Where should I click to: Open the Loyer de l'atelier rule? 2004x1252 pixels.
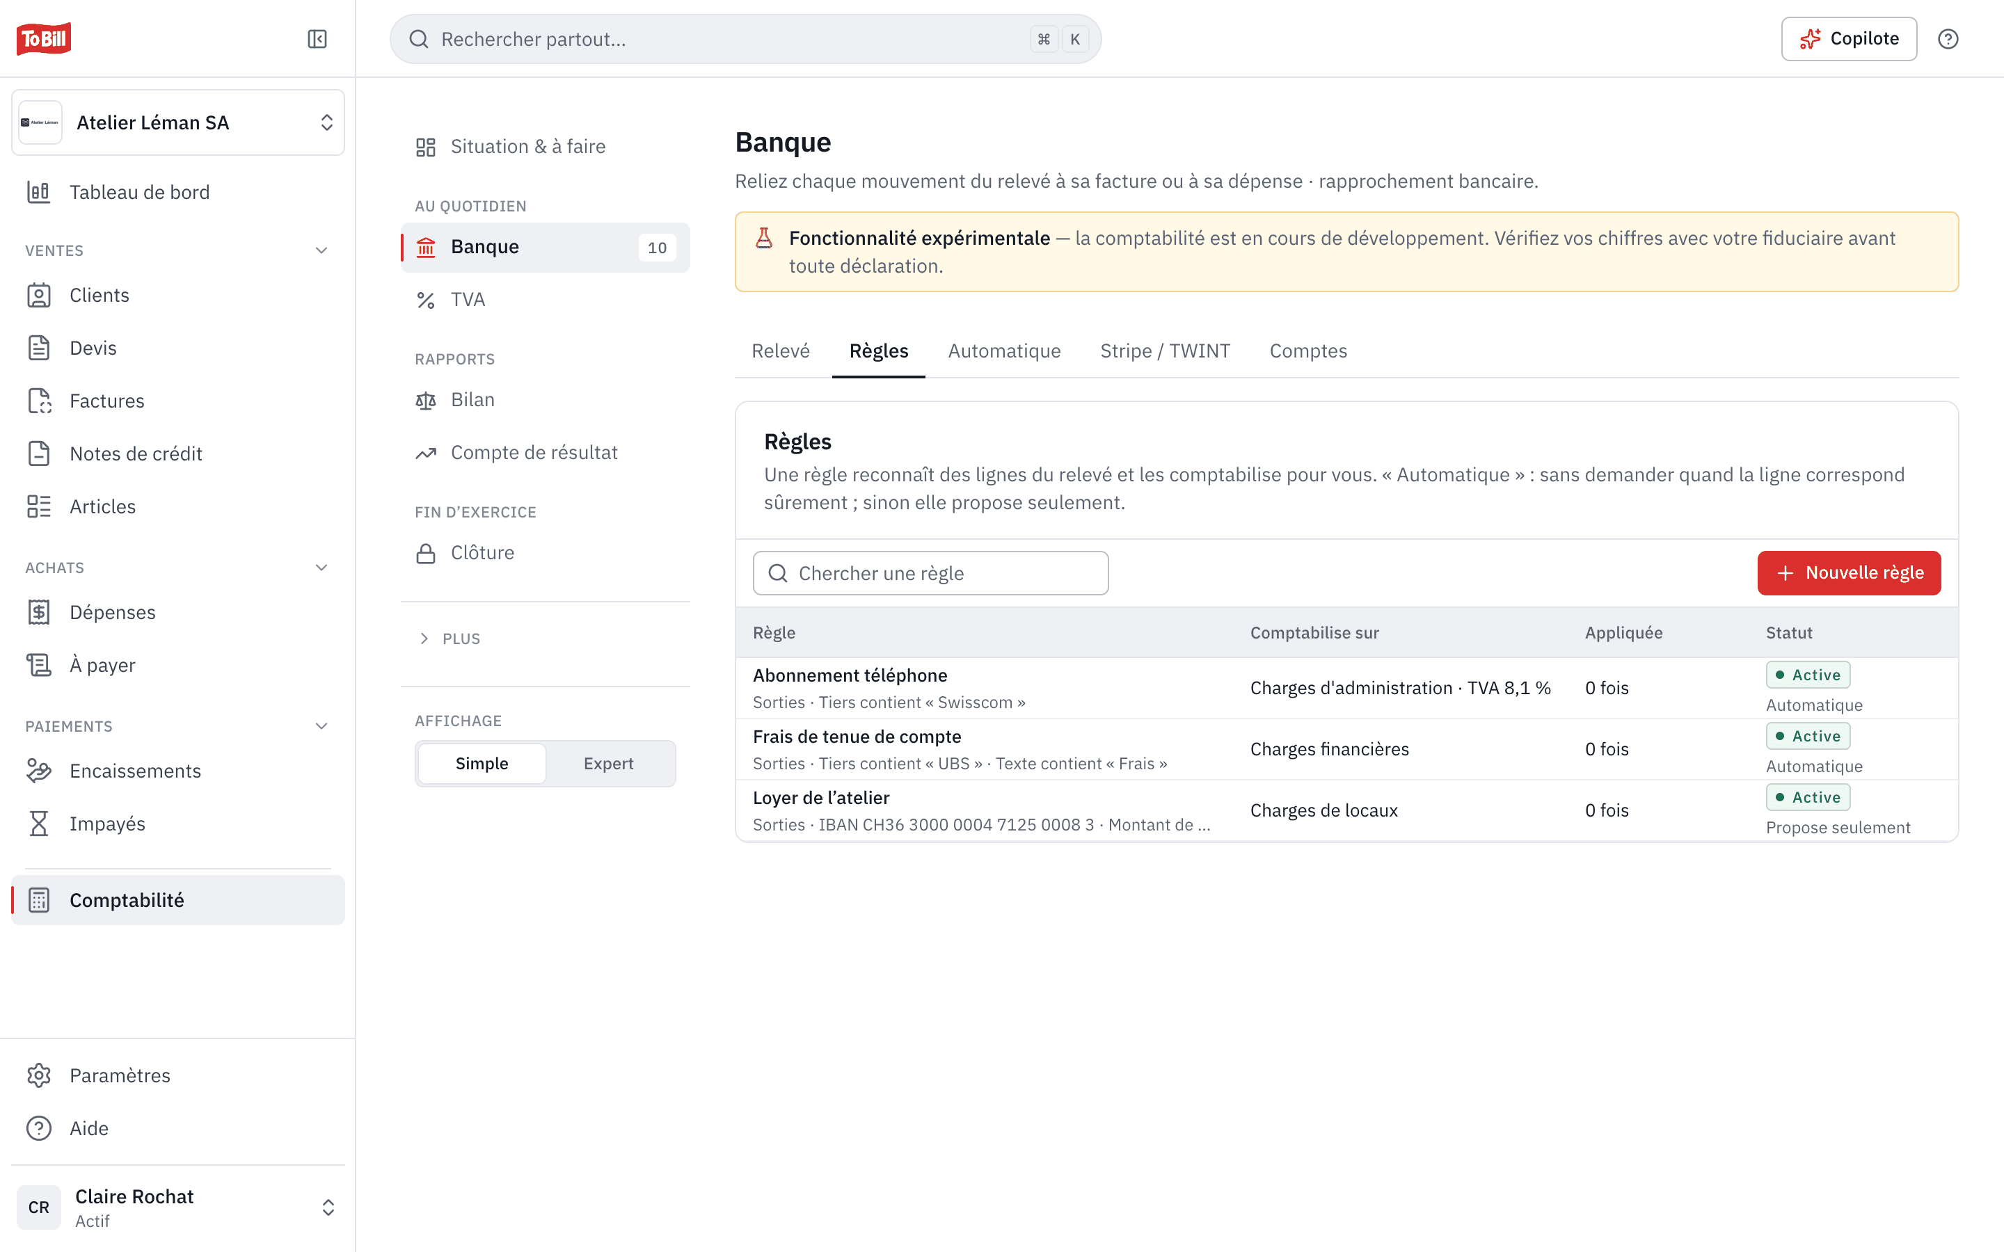pos(1346,810)
